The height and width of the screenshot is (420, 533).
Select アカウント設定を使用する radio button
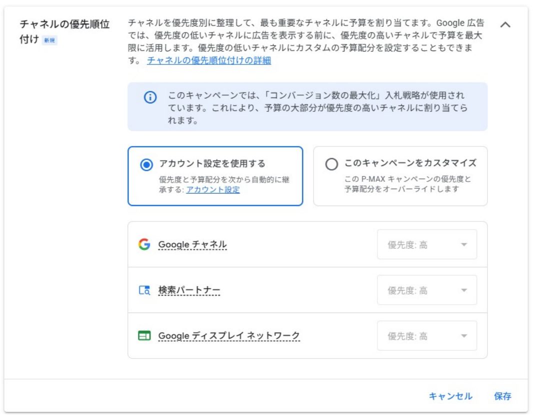[146, 165]
